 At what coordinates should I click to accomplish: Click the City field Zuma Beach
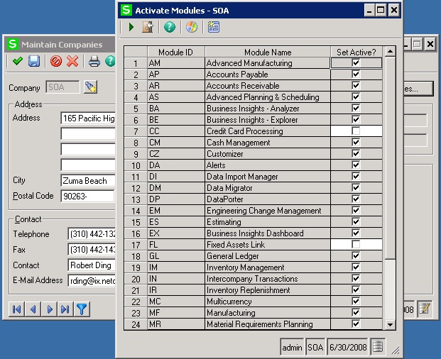pyautogui.click(x=88, y=181)
